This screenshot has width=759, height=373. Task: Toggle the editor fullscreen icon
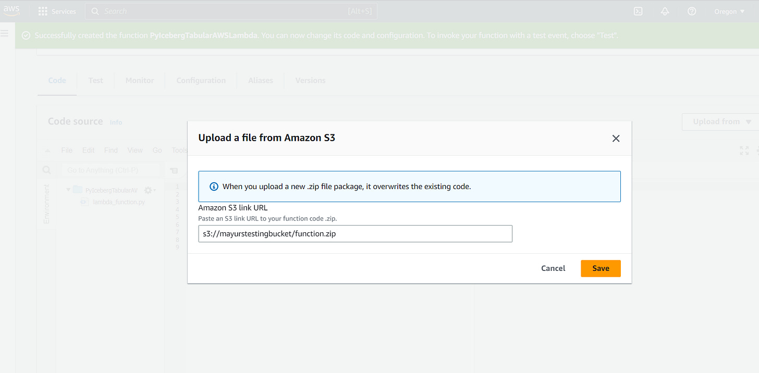(744, 151)
